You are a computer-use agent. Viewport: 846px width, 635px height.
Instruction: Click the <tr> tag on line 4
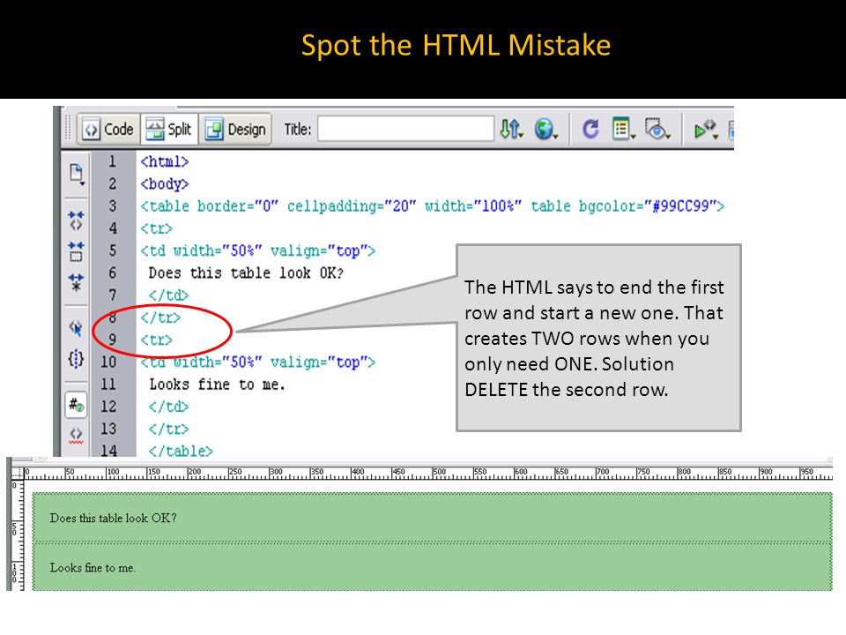(157, 228)
